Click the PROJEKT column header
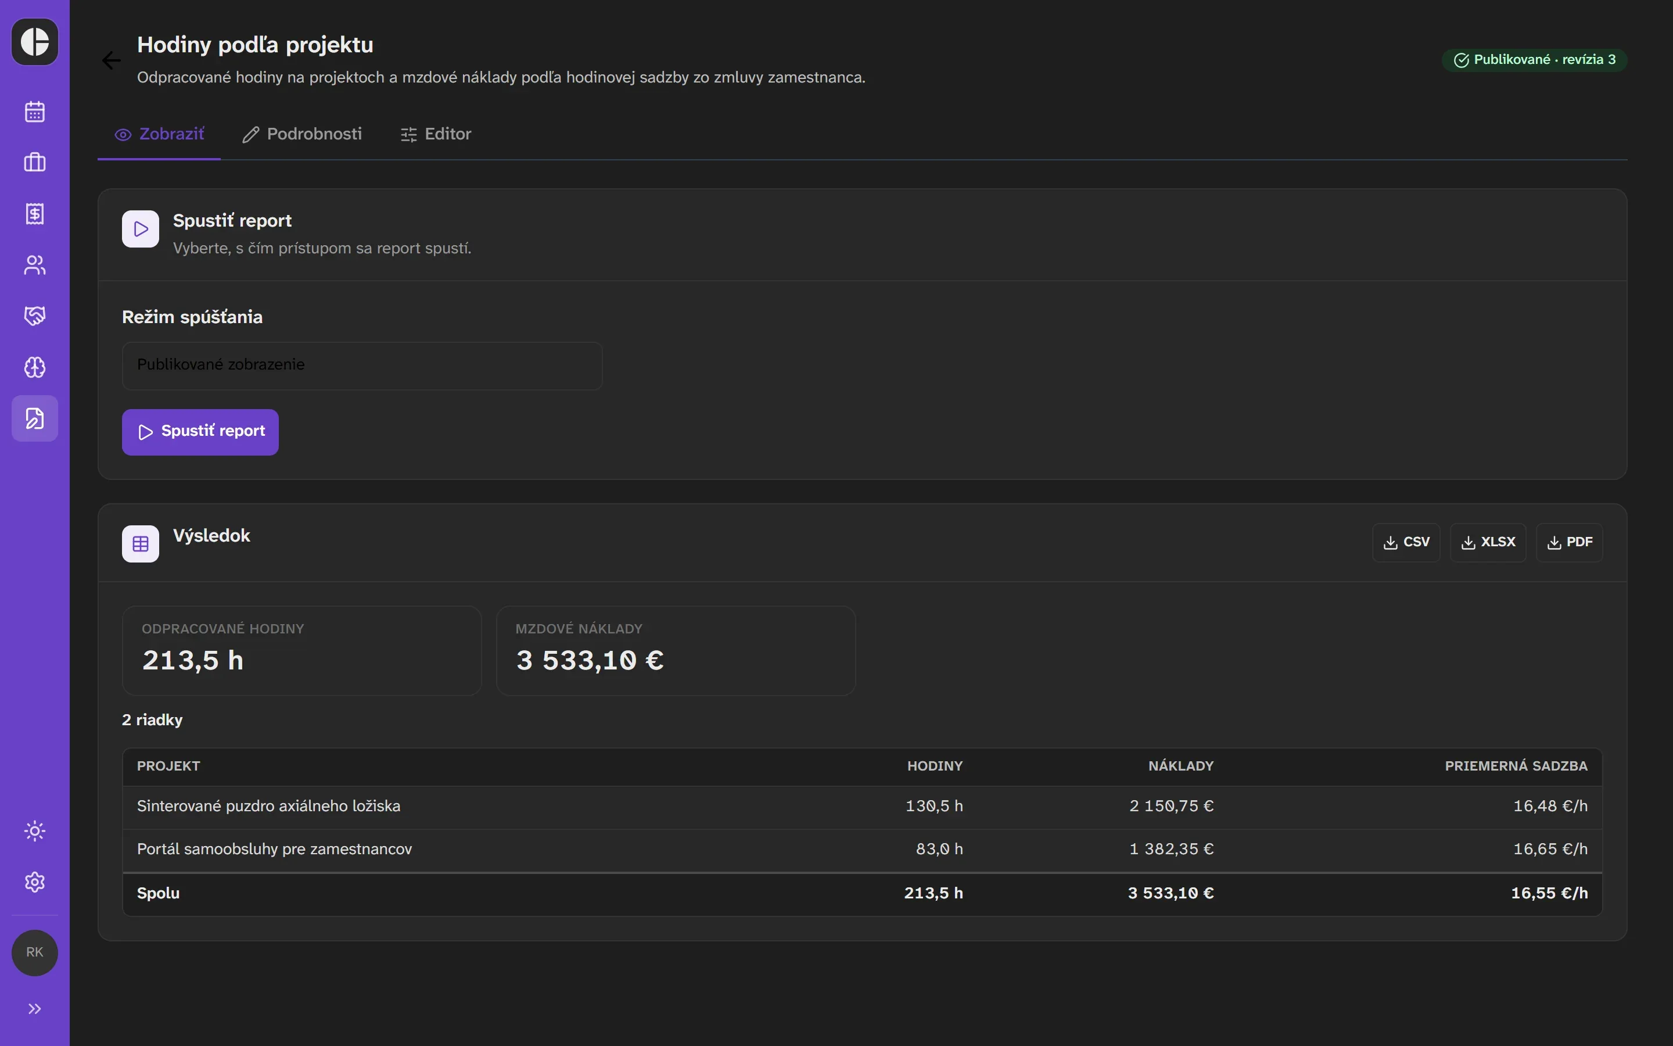 click(168, 766)
